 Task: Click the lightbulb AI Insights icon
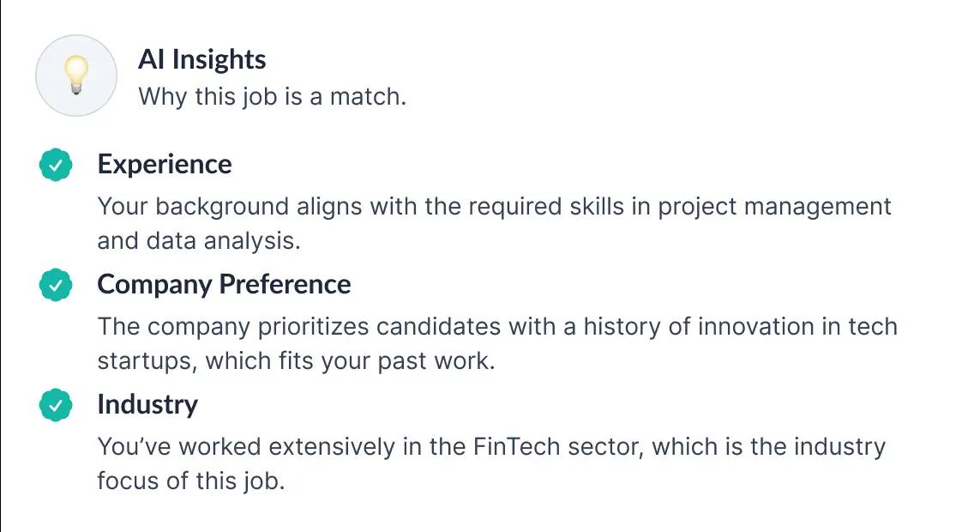(75, 76)
